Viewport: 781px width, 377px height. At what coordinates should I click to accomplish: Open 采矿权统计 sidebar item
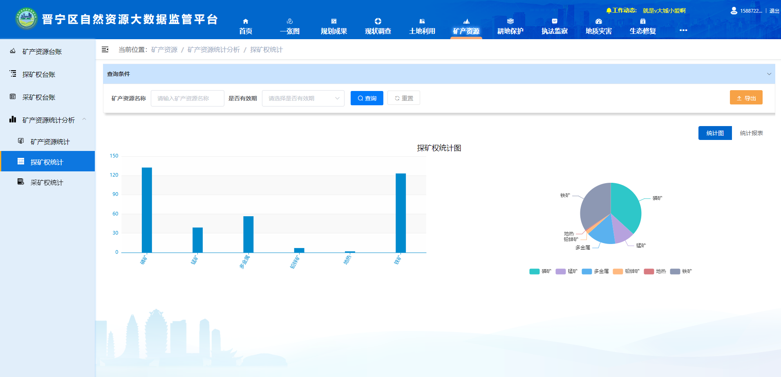pos(47,182)
